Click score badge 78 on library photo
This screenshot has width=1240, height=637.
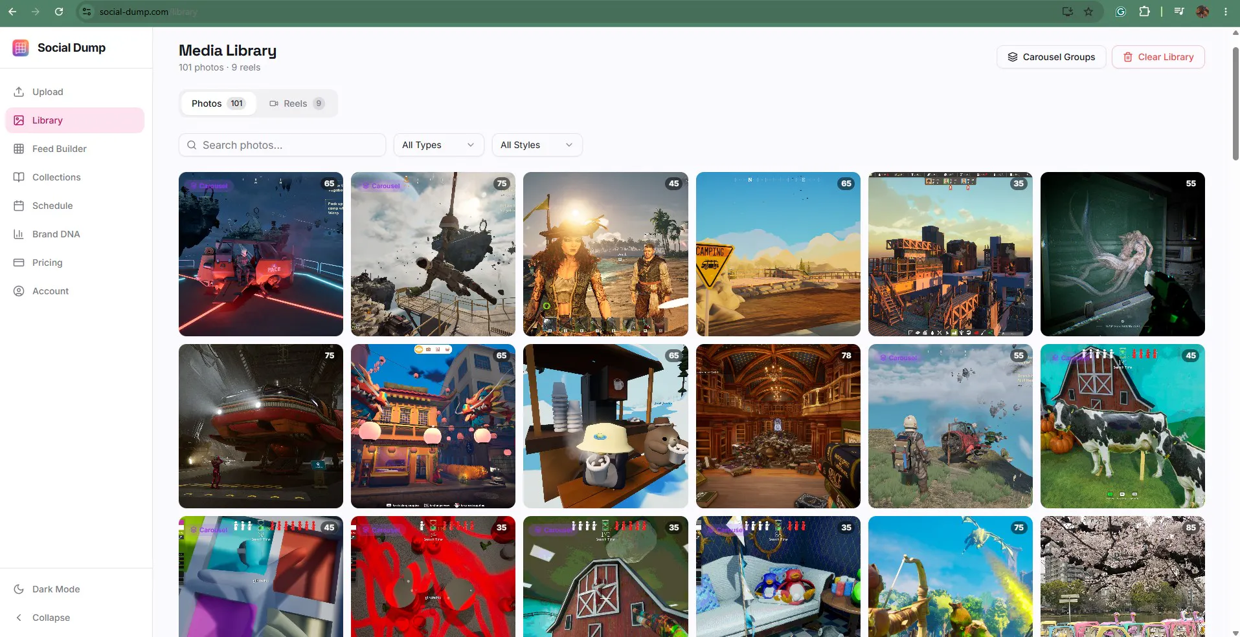coord(846,356)
